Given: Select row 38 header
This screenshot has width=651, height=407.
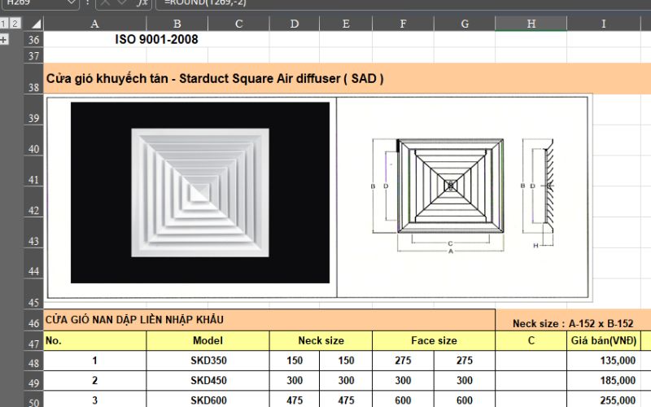Looking at the screenshot, I should (x=33, y=79).
